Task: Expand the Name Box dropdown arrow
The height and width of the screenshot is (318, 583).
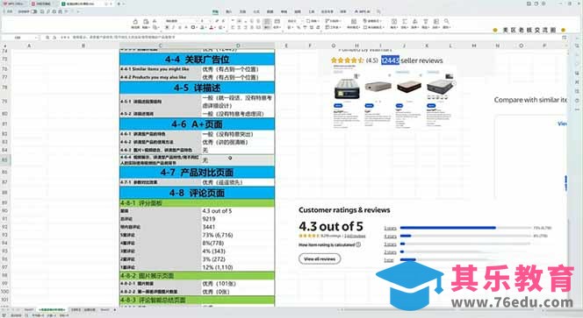Action: click(36, 38)
